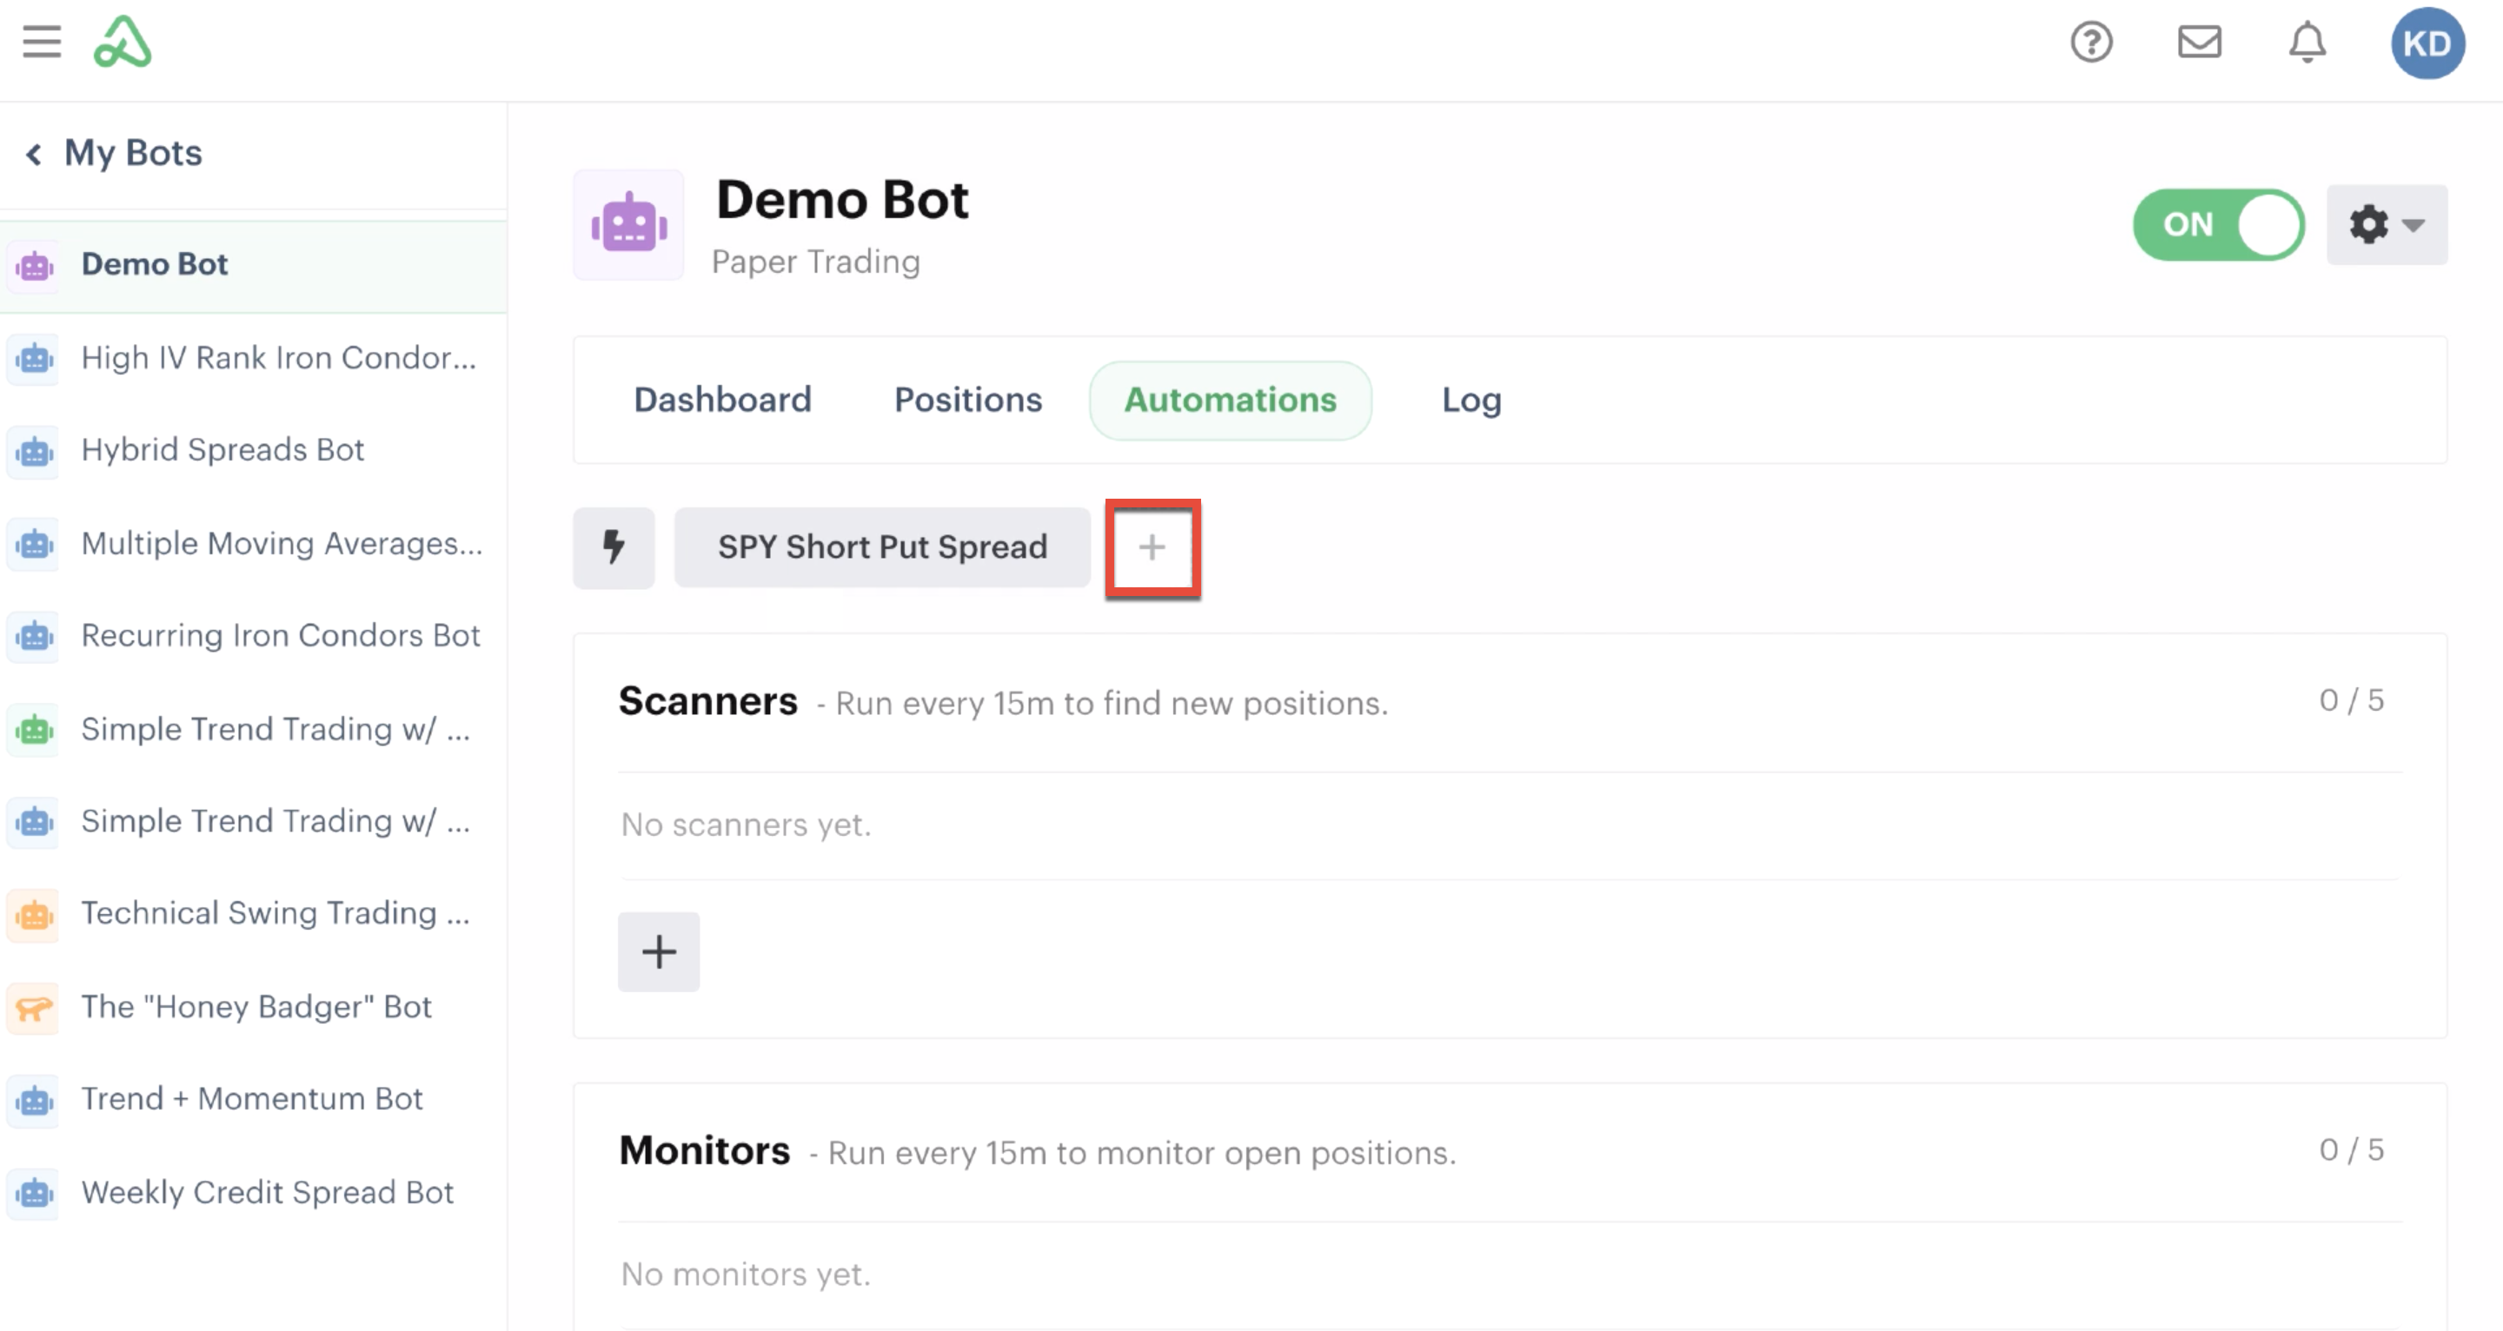Click the lightning bolt automations icon
The width and height of the screenshot is (2503, 1331).
point(613,547)
